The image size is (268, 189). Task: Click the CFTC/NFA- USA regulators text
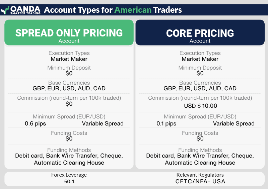point(200,181)
